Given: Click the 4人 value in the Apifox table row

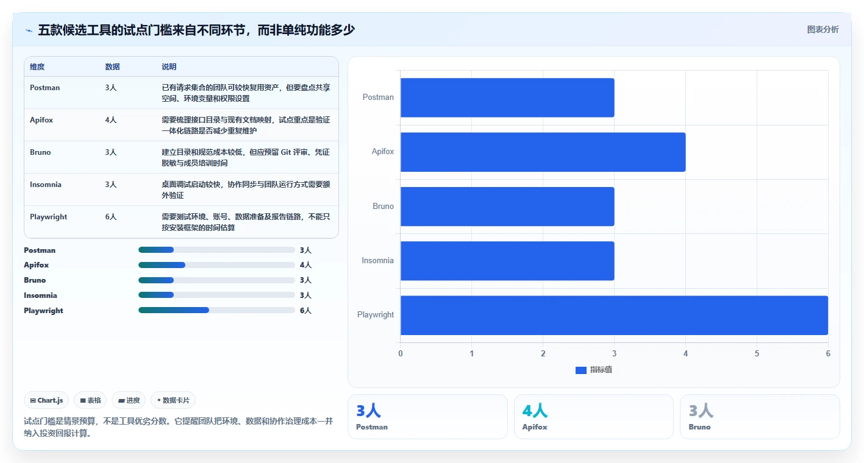Looking at the screenshot, I should pyautogui.click(x=110, y=120).
